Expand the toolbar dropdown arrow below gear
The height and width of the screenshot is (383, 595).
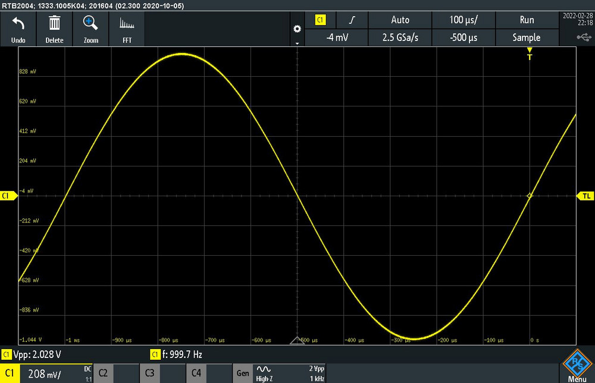tap(297, 43)
